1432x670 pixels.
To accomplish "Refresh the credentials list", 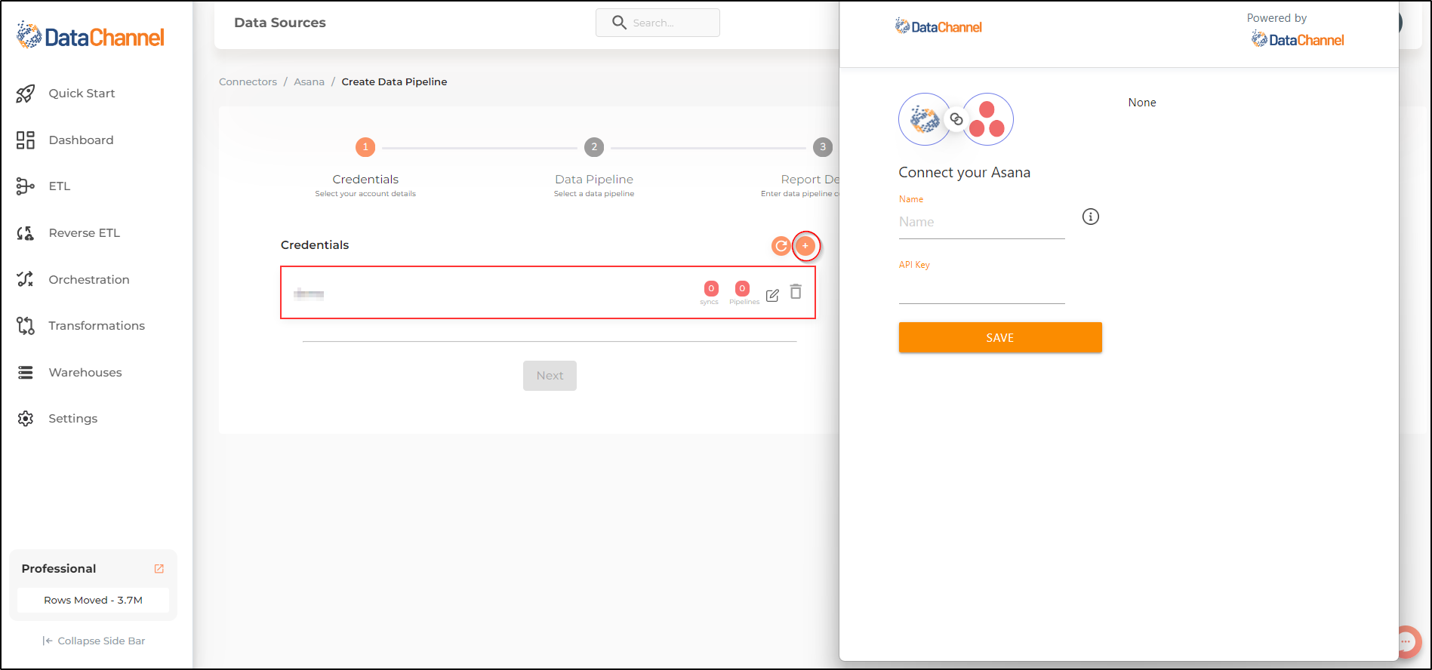I will 781,246.
